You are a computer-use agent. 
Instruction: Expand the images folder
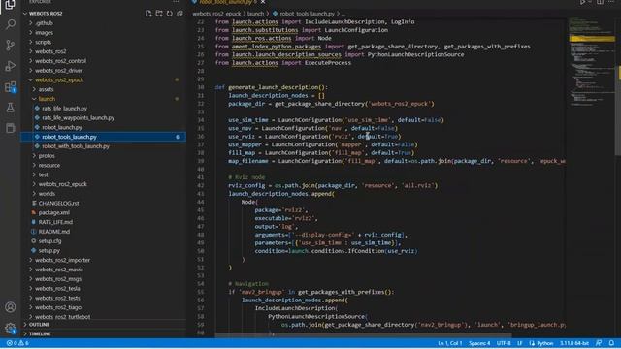[x=44, y=32]
